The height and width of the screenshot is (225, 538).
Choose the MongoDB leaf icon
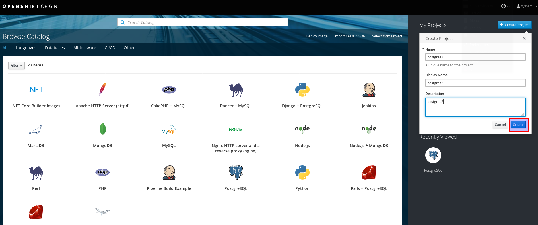pos(103,129)
